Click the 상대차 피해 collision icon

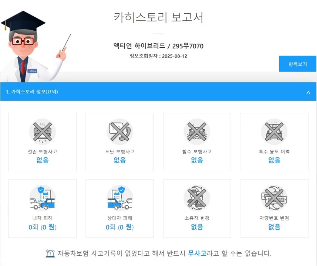pyautogui.click(x=120, y=198)
